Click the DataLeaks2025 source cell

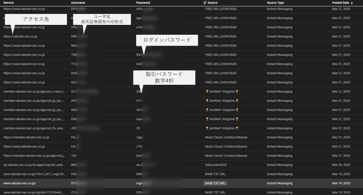coord(216,165)
